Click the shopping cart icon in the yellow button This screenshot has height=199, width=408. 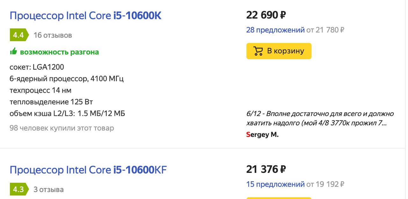pos(258,51)
